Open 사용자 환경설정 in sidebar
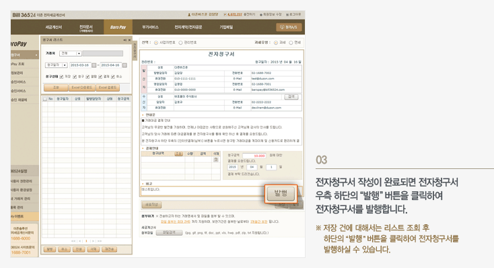This screenshot has width=494, height=268. [x=22, y=190]
